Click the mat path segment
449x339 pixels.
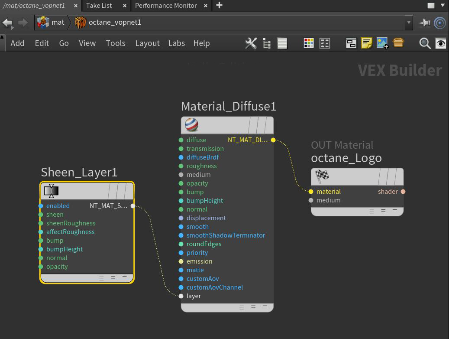tap(58, 23)
